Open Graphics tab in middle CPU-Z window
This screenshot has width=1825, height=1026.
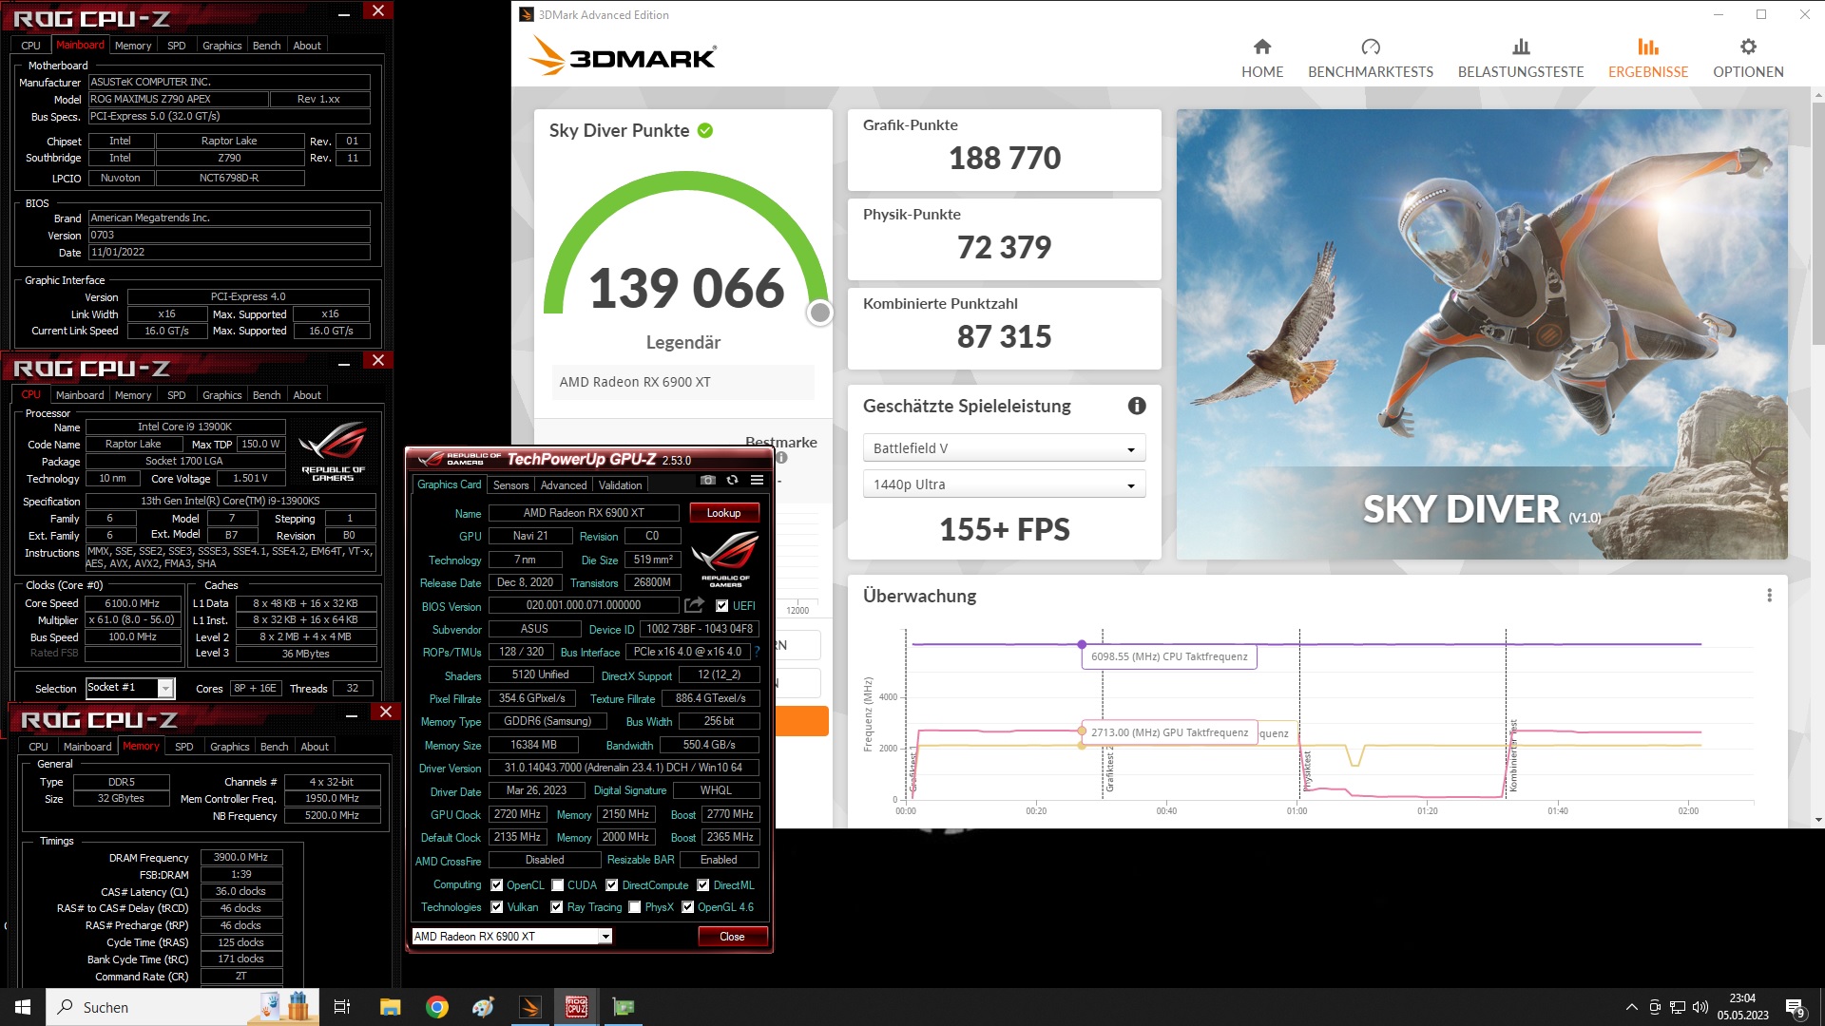click(222, 395)
